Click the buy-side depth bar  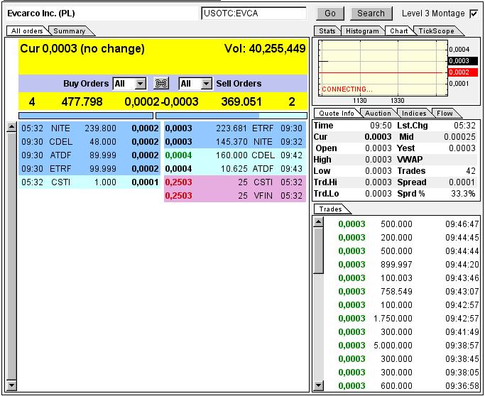coord(86,116)
